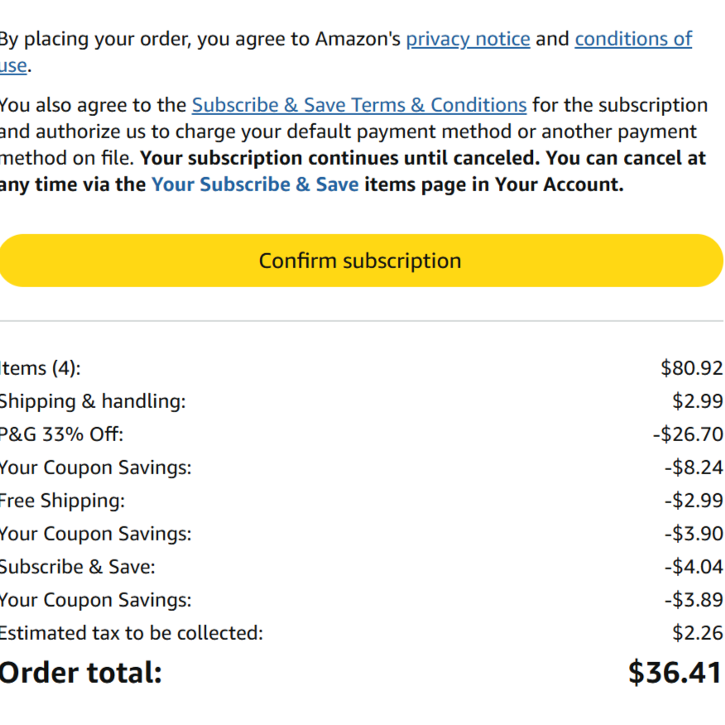Click the $2.26 estimated tax amount

click(698, 633)
